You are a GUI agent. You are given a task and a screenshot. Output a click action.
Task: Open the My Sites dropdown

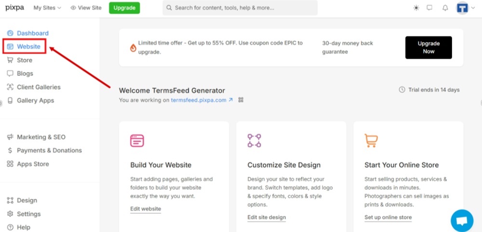47,8
